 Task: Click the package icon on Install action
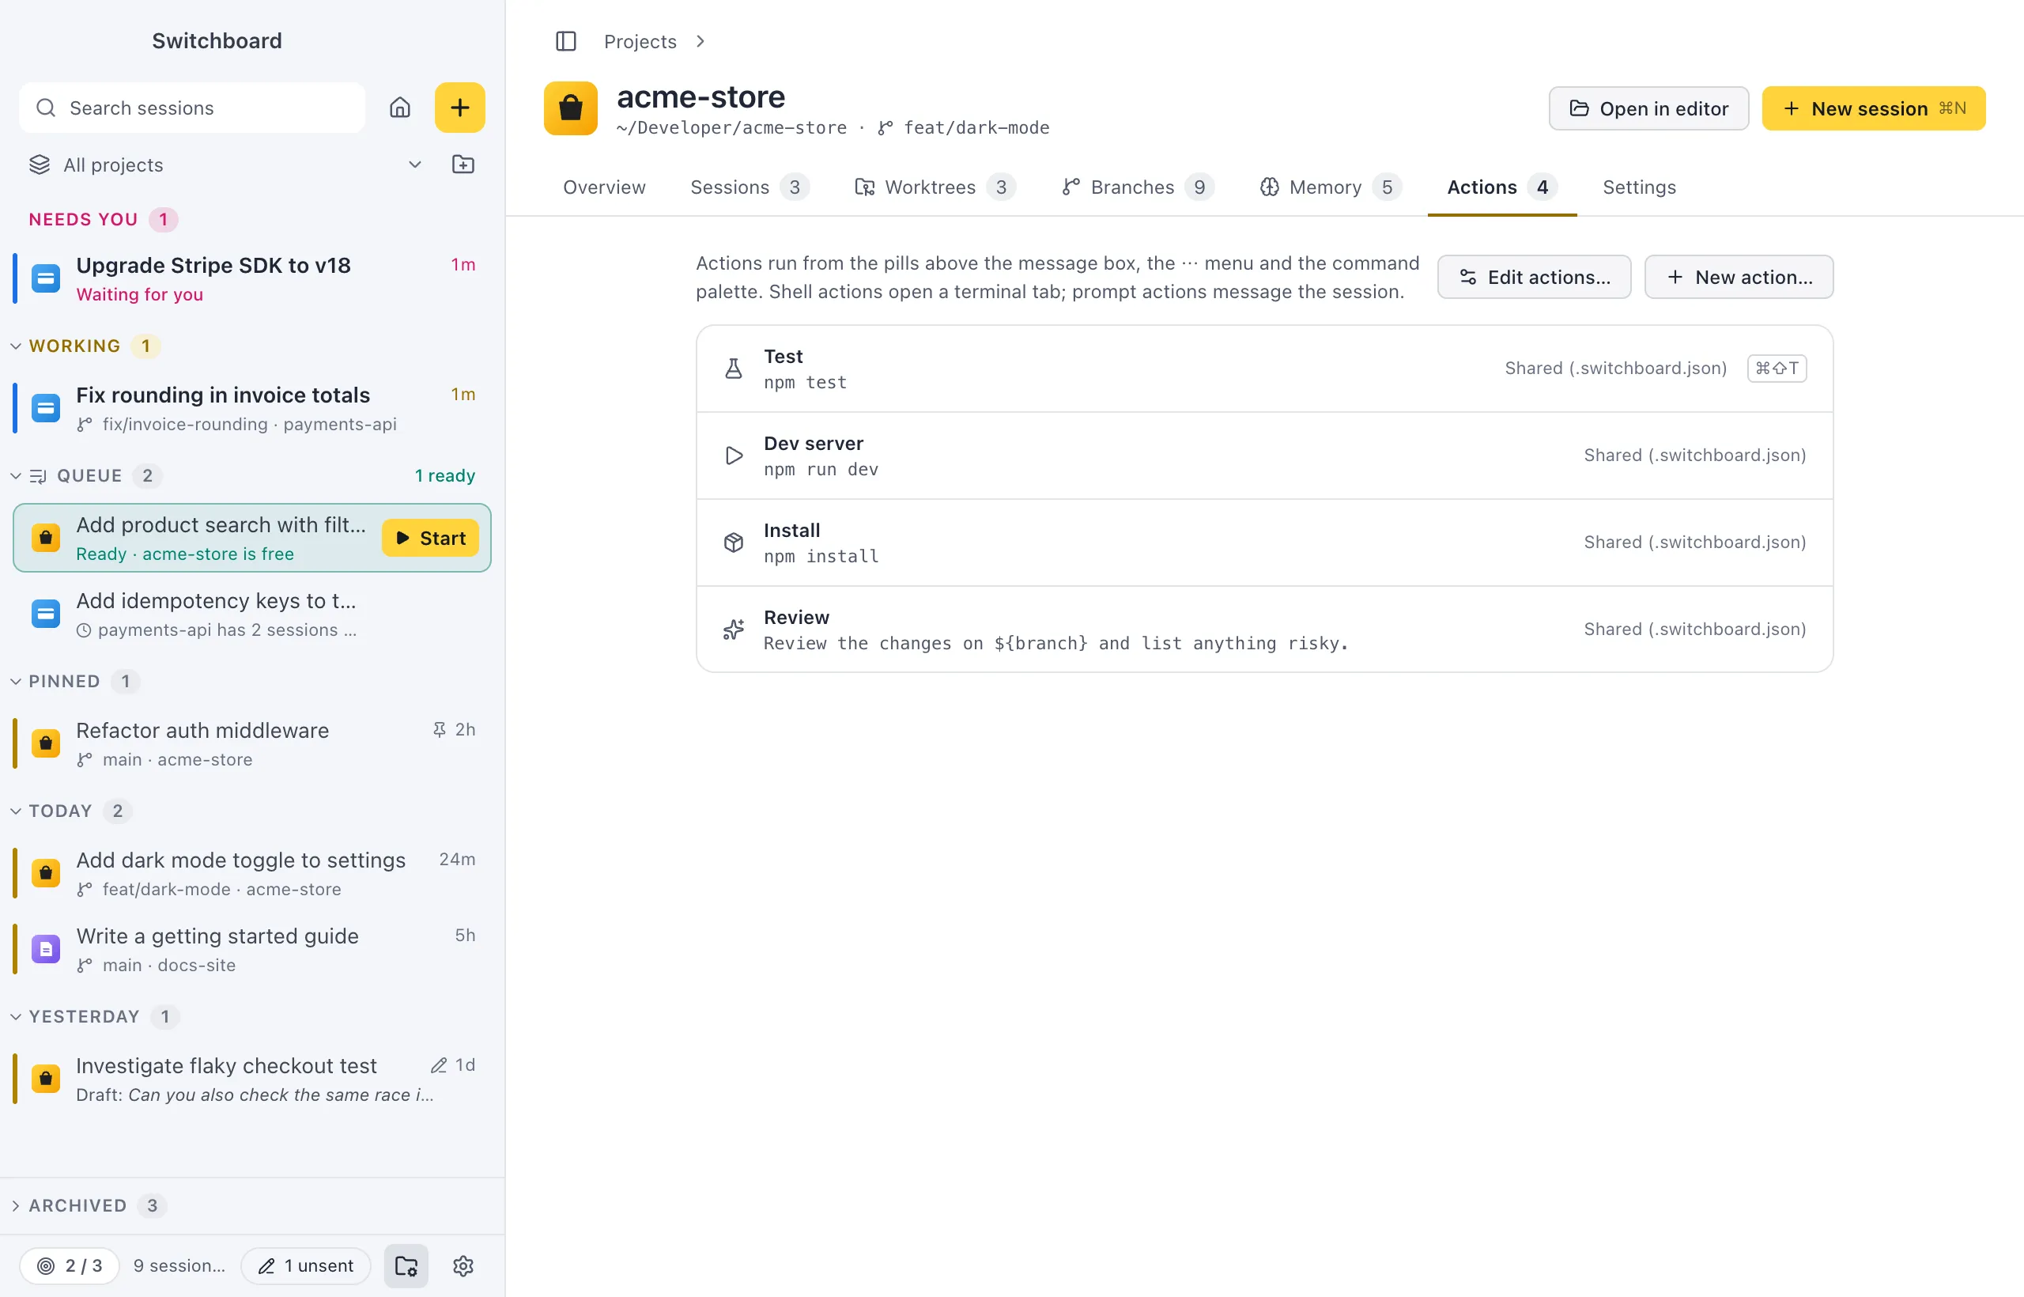[734, 543]
